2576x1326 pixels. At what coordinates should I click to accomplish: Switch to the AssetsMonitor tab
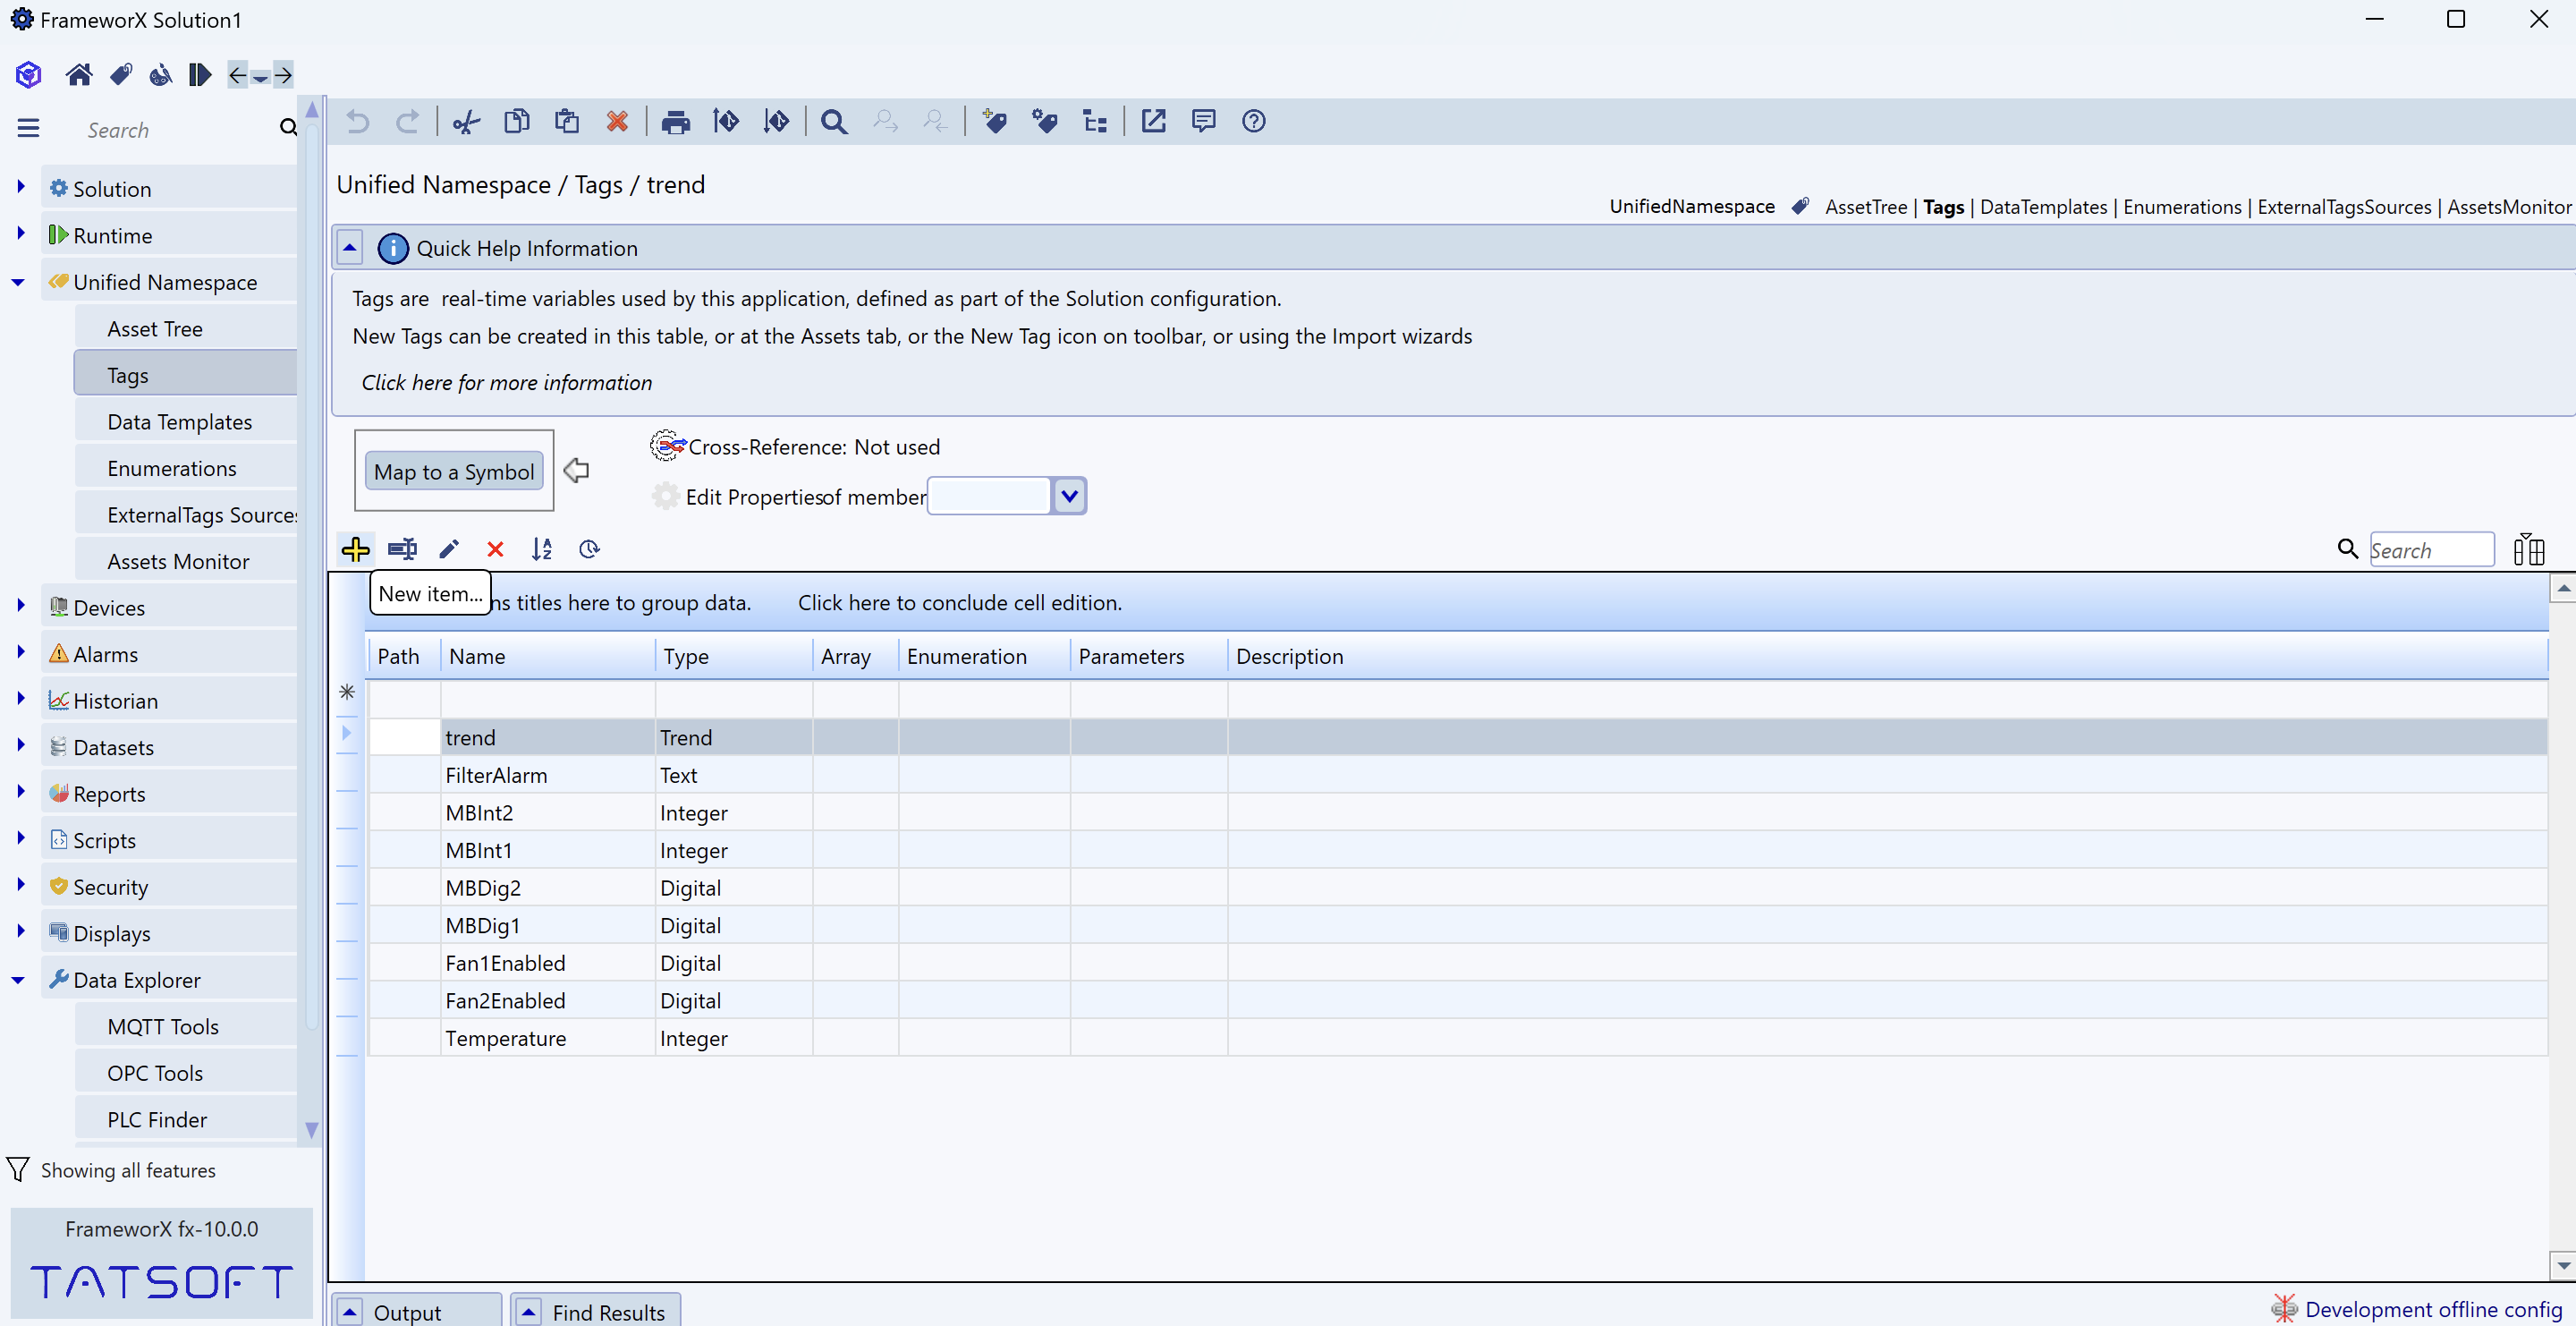pyautogui.click(x=2508, y=207)
